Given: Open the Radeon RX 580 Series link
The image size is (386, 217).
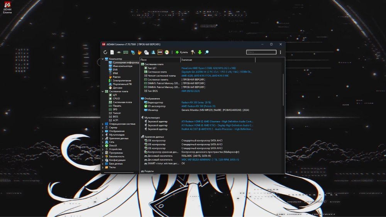Looking at the screenshot, I should (x=196, y=103).
